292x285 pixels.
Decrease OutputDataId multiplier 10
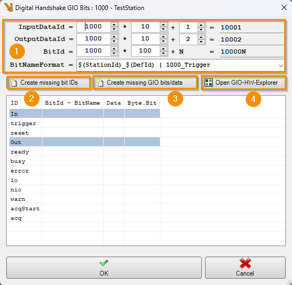164,41
